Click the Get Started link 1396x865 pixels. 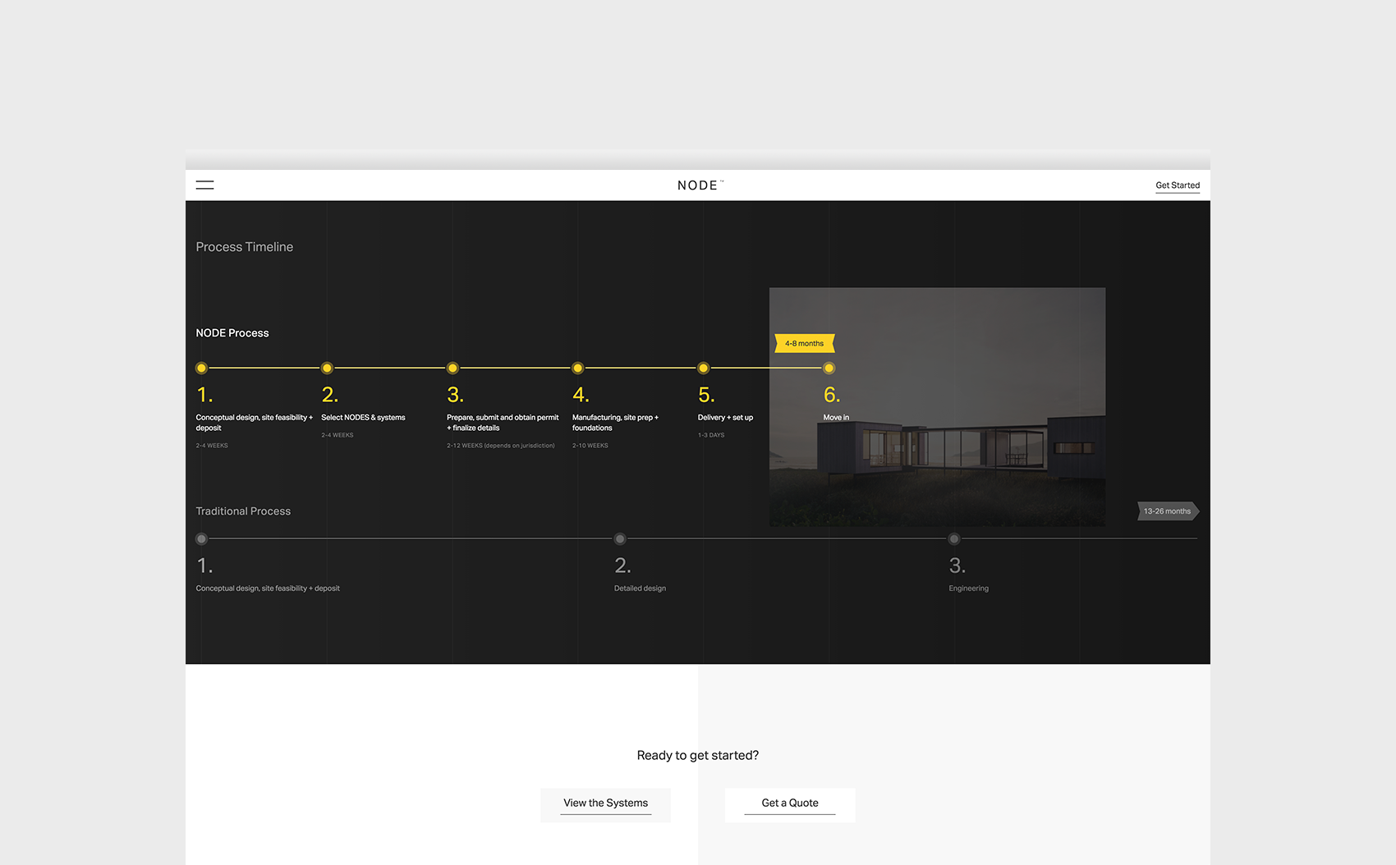pos(1178,185)
